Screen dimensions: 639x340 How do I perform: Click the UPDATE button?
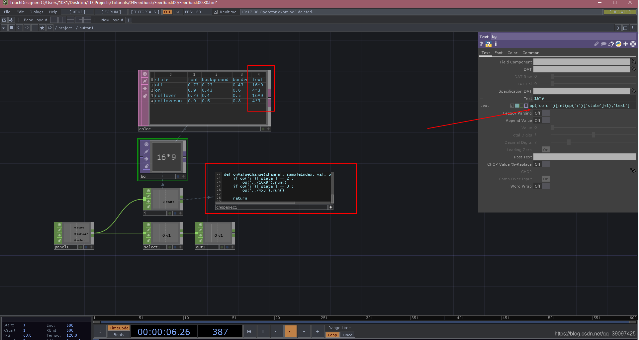pyautogui.click(x=620, y=12)
